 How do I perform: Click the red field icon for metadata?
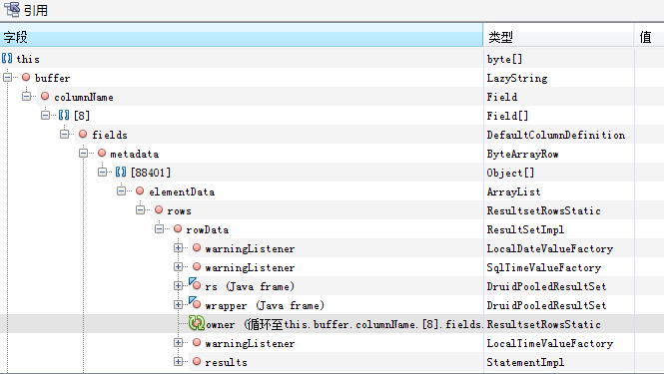[102, 153]
